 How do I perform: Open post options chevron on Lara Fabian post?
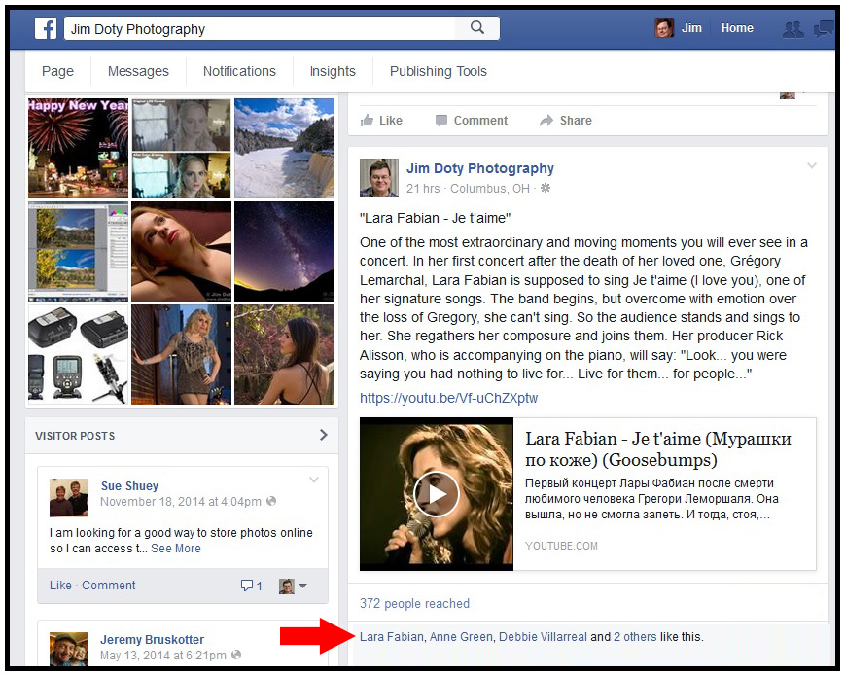pyautogui.click(x=812, y=165)
